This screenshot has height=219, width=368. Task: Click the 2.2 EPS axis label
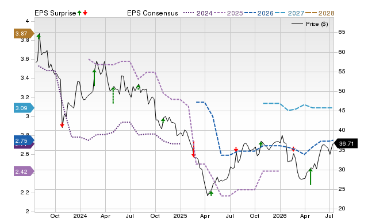tap(25, 193)
